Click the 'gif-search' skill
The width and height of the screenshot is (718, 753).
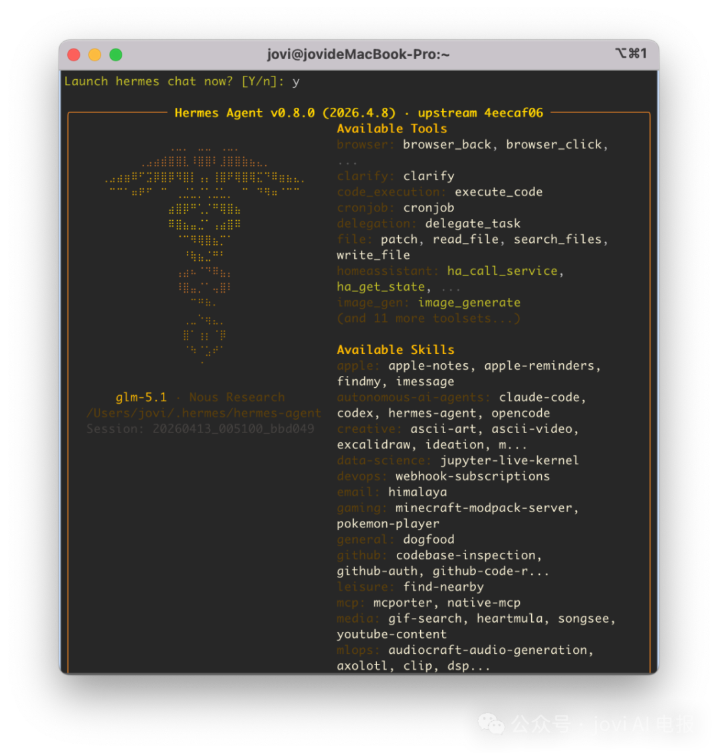click(425, 619)
